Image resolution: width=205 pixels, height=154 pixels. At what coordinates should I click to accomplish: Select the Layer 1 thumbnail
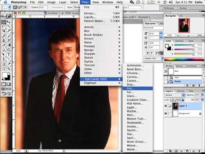click(175, 106)
